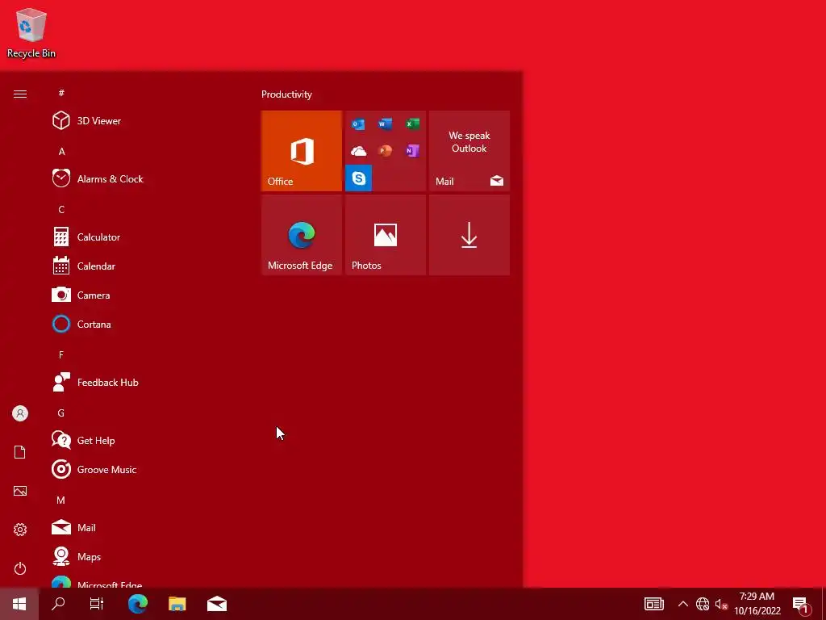Open the Photos tile
This screenshot has width=826, height=620.
tap(385, 235)
